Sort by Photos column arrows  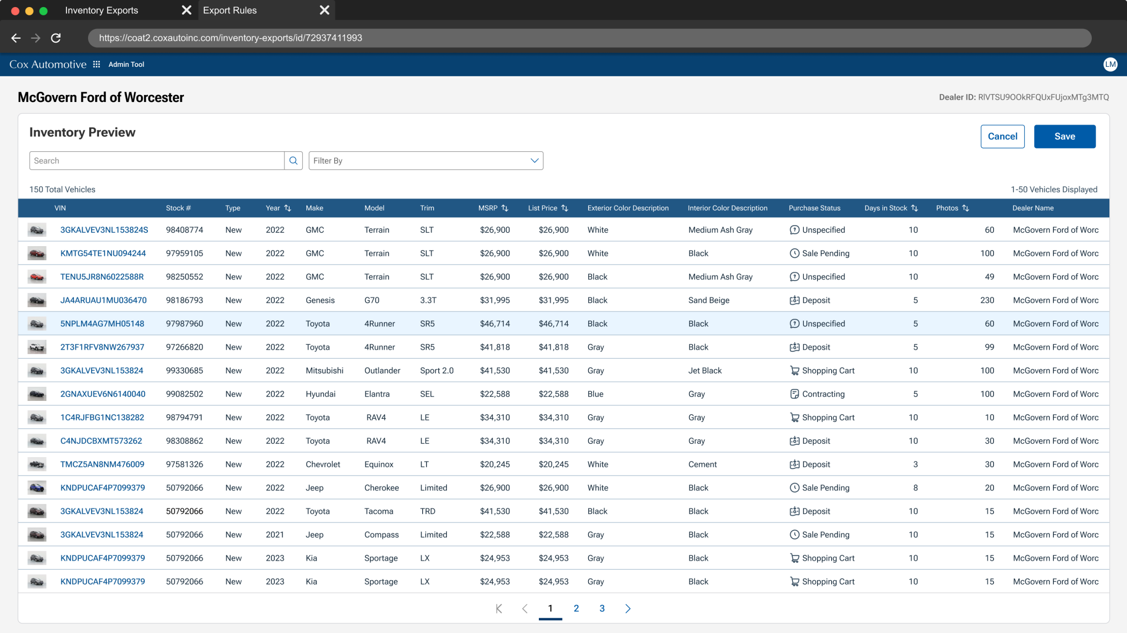click(965, 208)
